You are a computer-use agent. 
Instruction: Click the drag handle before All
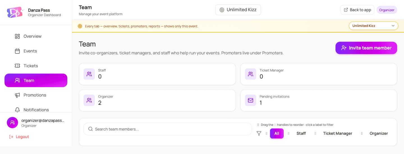point(267,134)
